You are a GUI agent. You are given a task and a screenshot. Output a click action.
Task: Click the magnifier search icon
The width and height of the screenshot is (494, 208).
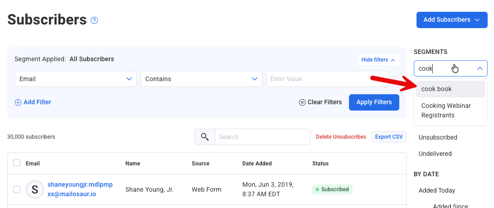pyautogui.click(x=205, y=137)
